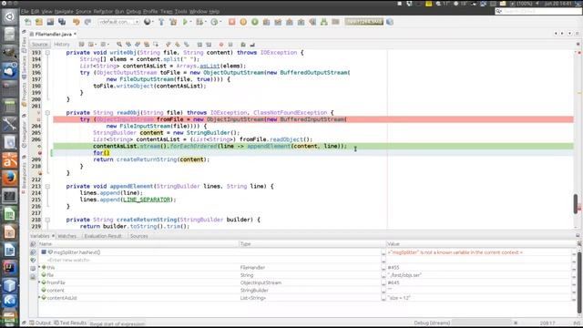Open Firefox from the Ubuntu launcher
This screenshot has width=583, height=328.
(x=10, y=178)
